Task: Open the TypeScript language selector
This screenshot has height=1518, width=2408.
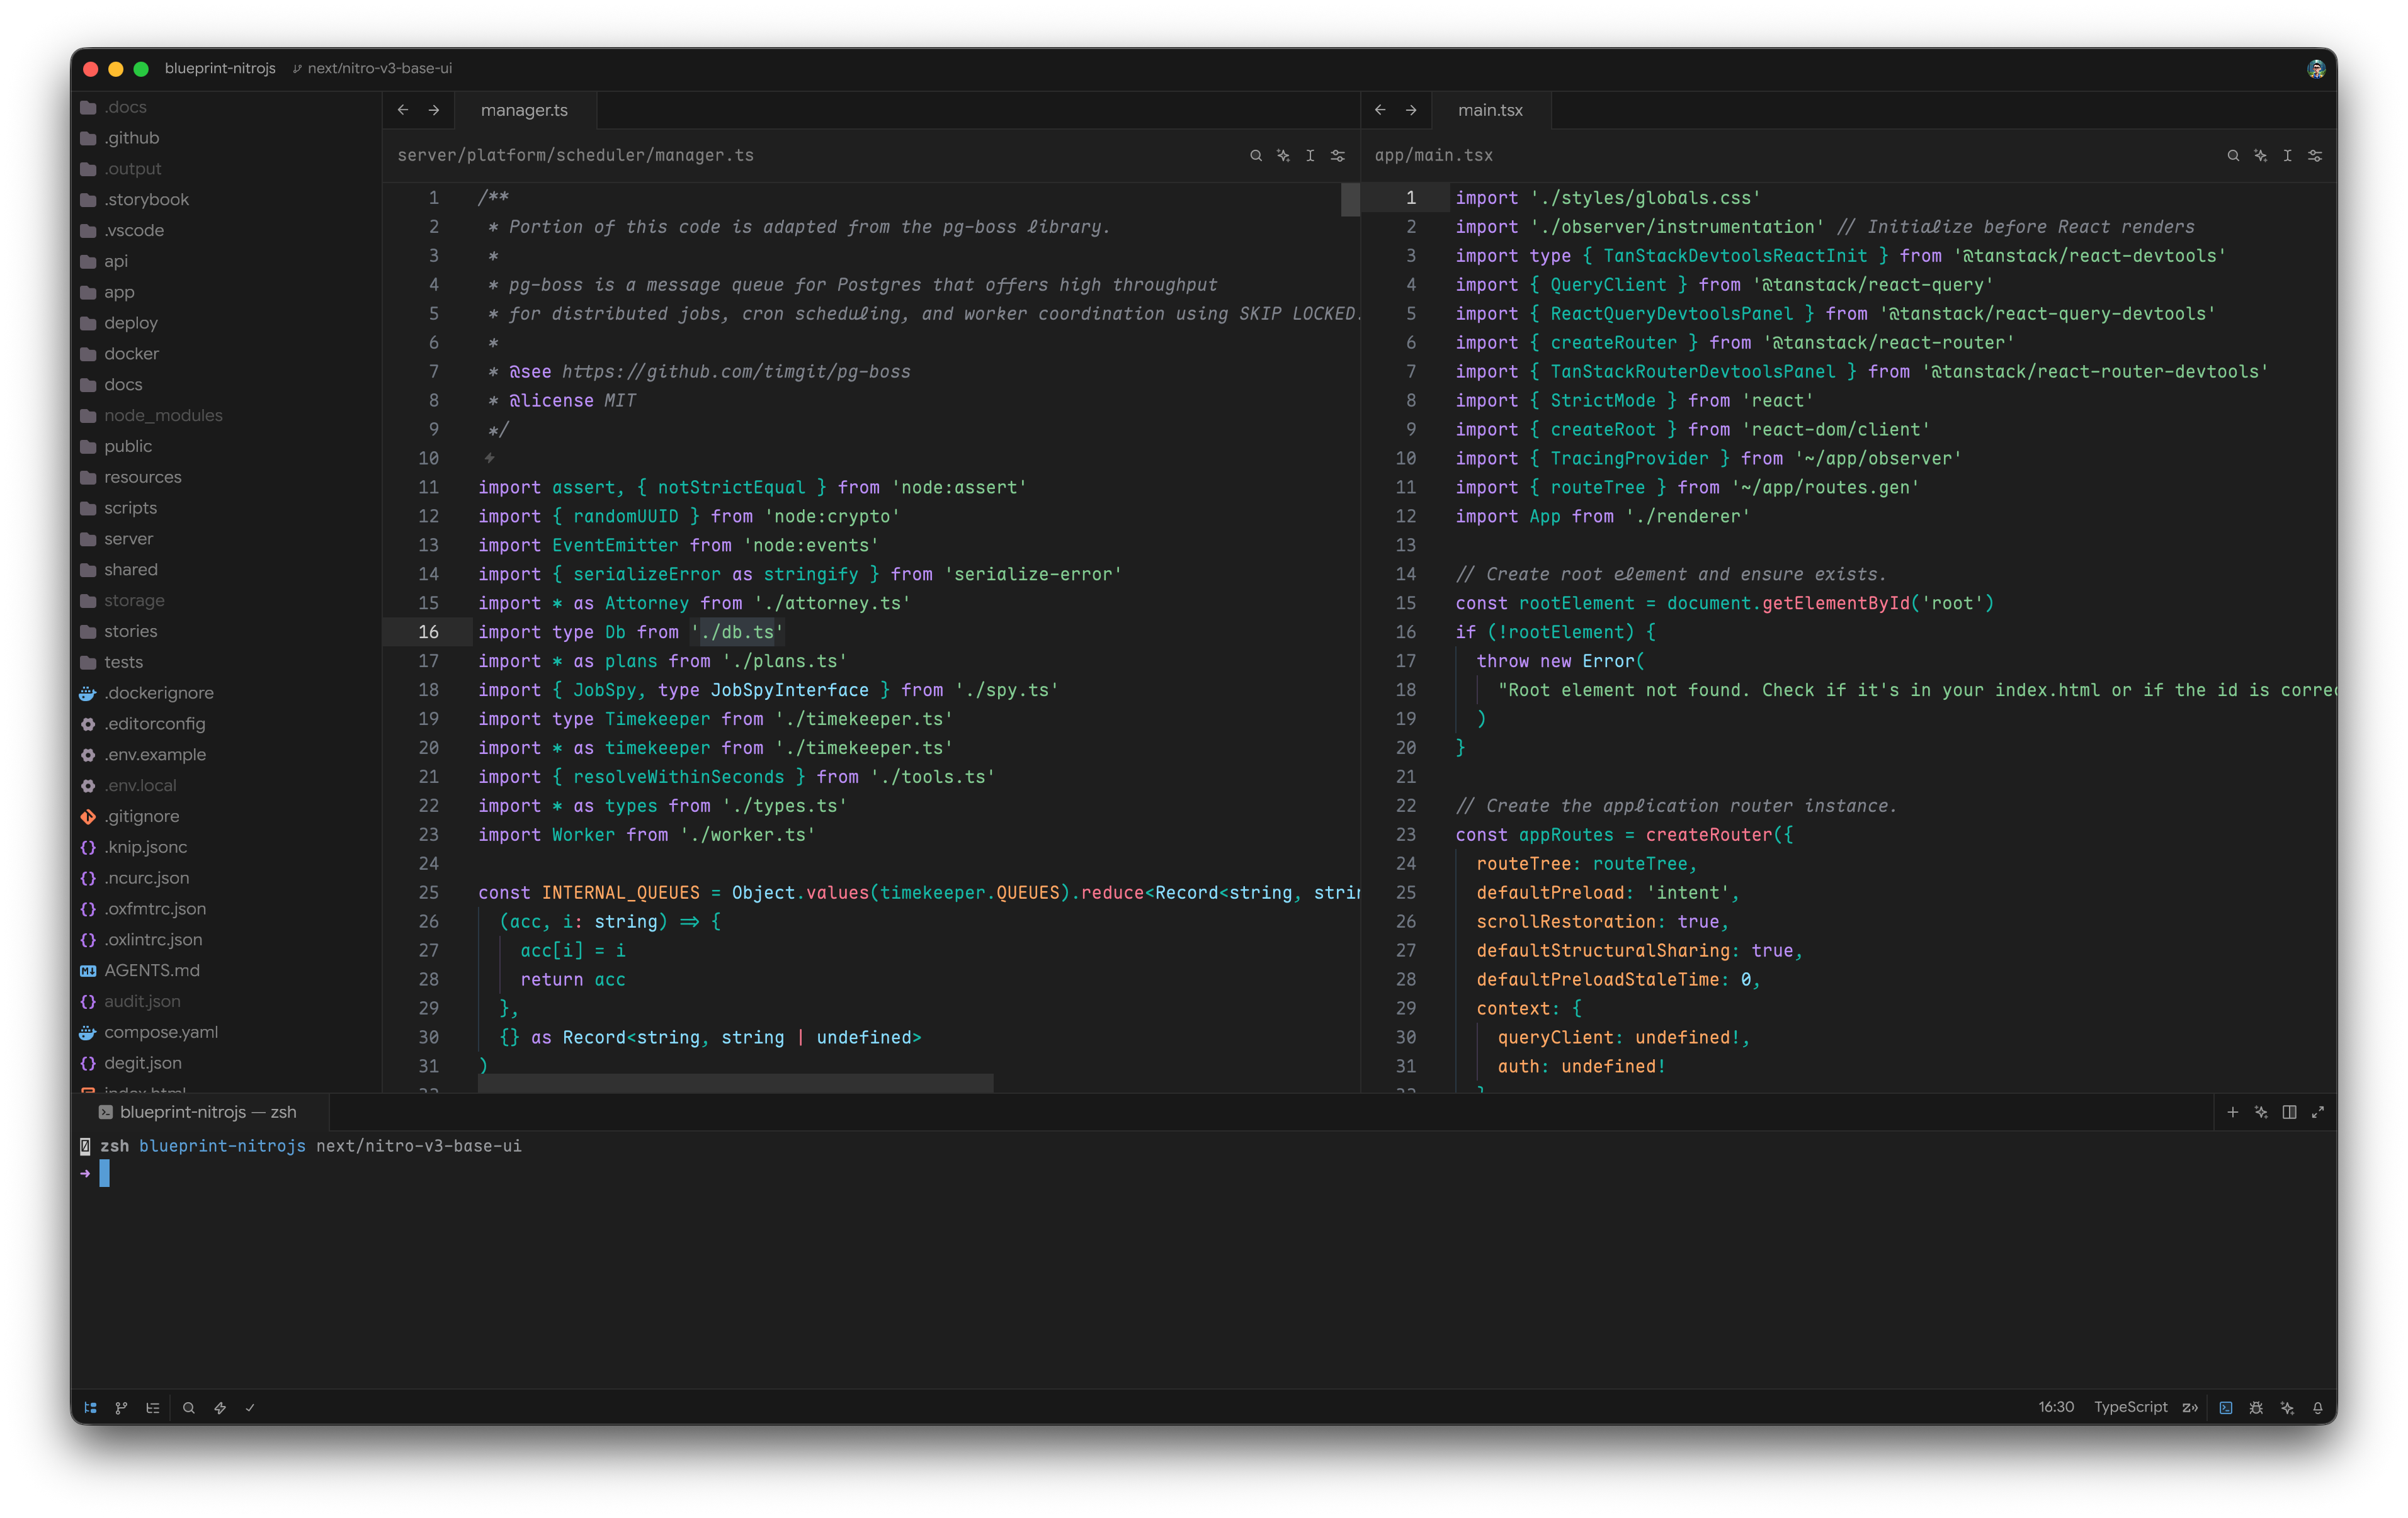Action: coord(2130,1406)
